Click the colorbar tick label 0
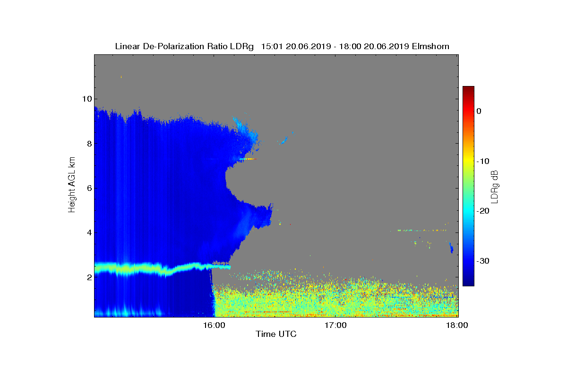The height and width of the screenshot is (378, 567). pyautogui.click(x=479, y=111)
